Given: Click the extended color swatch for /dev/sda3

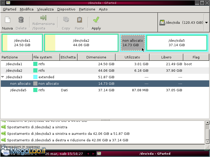Looking at the screenshot, I should [35, 77].
